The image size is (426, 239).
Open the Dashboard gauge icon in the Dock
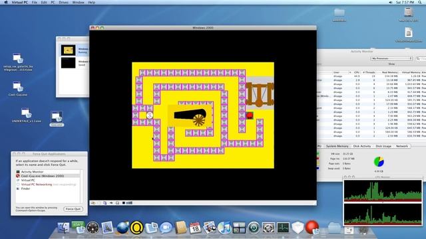[x=93, y=228]
